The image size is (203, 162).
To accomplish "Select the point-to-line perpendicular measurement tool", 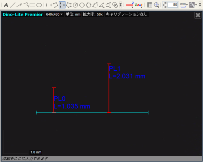I will coord(62,5).
